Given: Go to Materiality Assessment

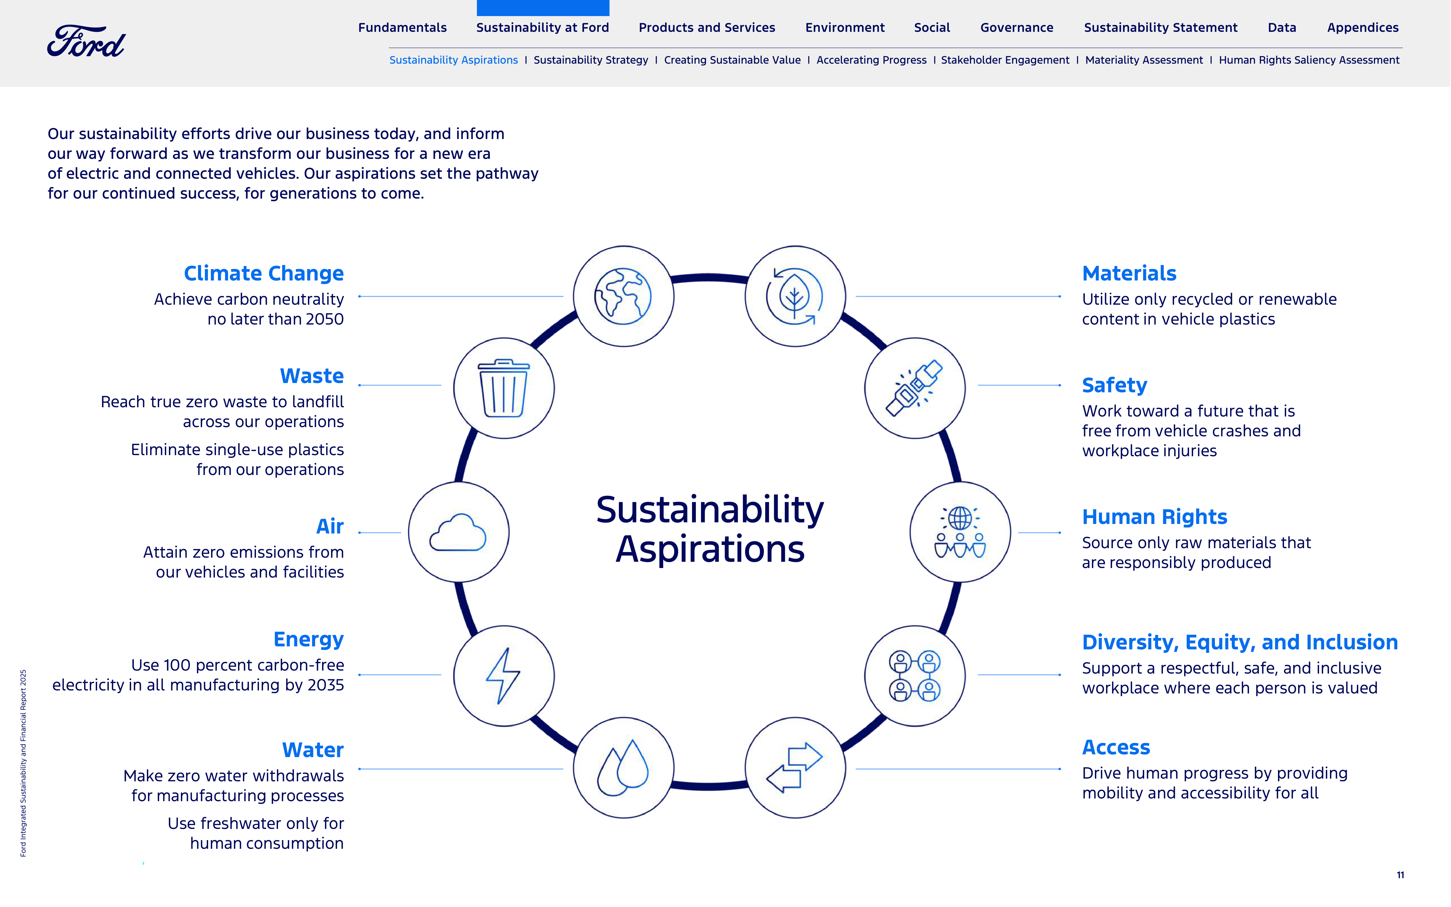Looking at the screenshot, I should (x=1144, y=60).
